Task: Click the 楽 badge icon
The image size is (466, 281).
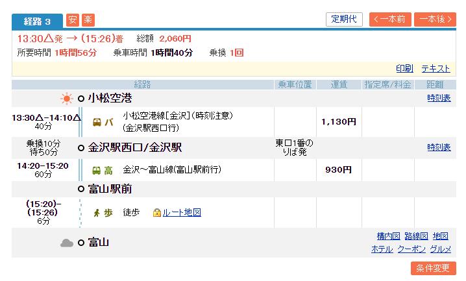Action: pyautogui.click(x=87, y=19)
